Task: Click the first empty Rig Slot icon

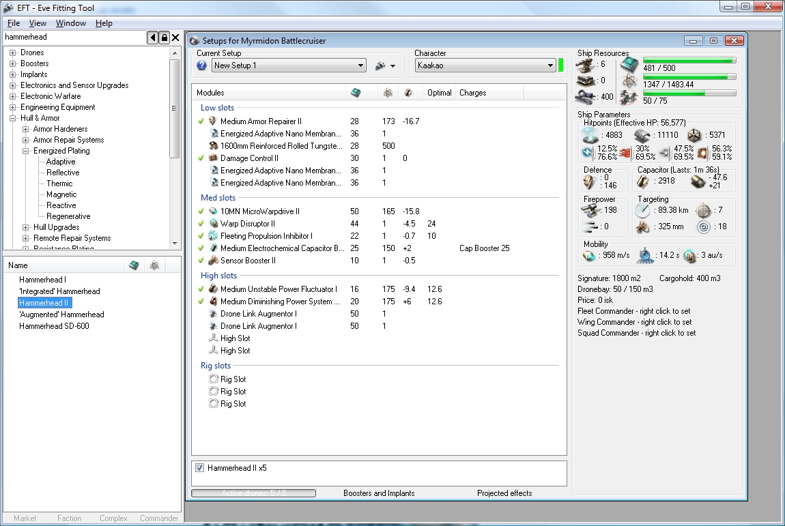Action: (213, 379)
